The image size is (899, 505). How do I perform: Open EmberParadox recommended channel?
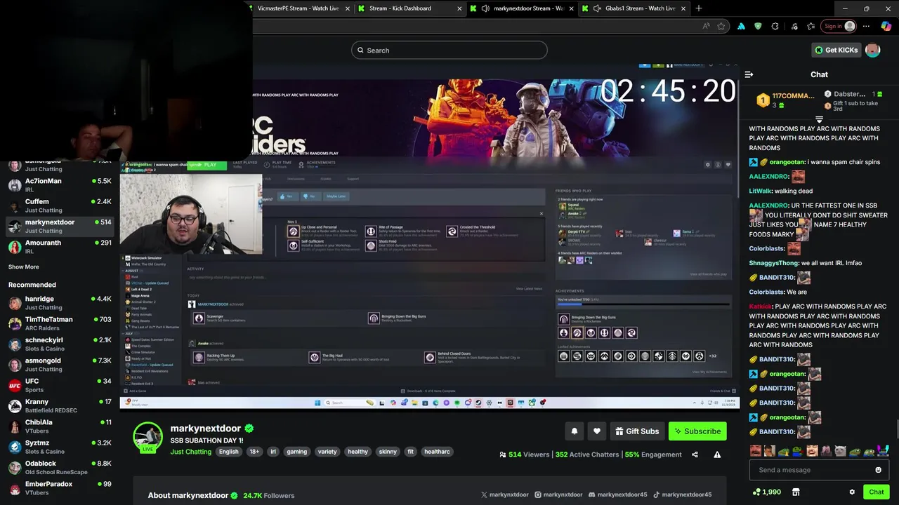pyautogui.click(x=60, y=487)
